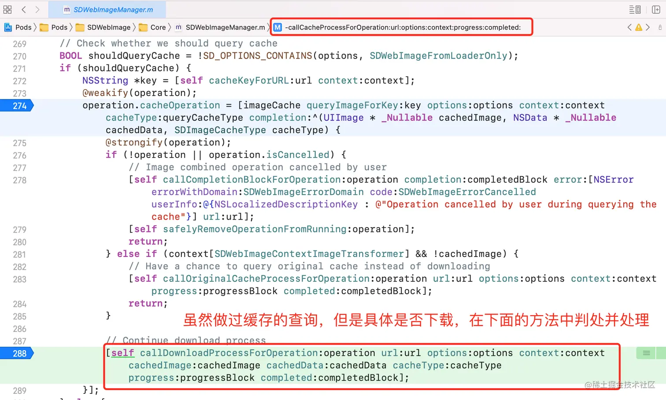The image size is (666, 400).
Task: Click line number 281 in the gutter
Action: pyautogui.click(x=20, y=254)
